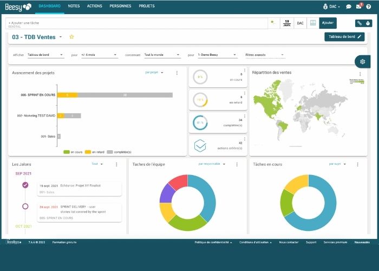This screenshot has height=271, width=379.
Task: Open the chat bubble icon
Action: click(x=348, y=7)
